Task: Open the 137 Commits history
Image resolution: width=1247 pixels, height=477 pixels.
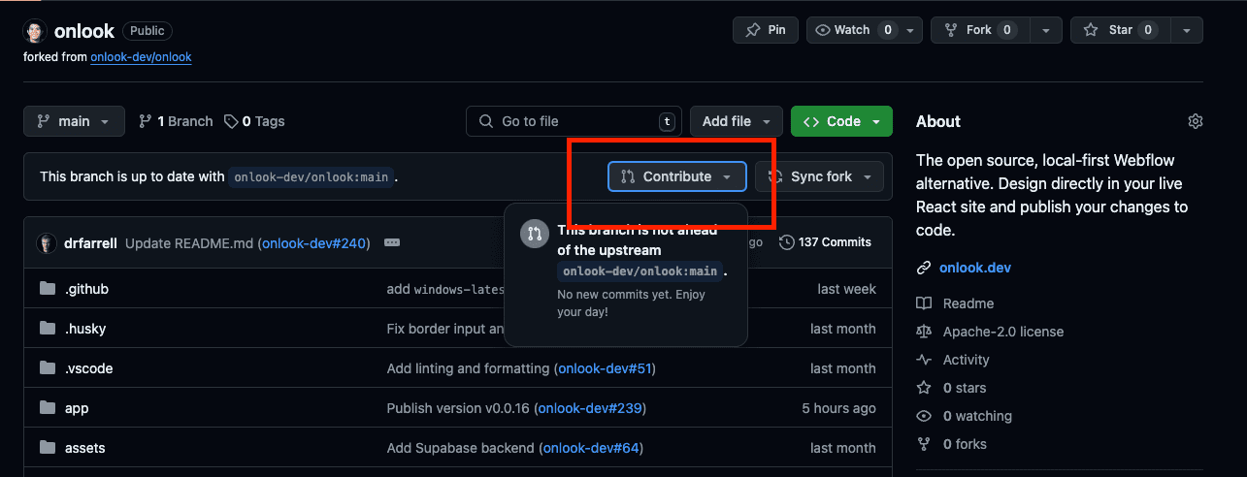Action: [x=825, y=242]
